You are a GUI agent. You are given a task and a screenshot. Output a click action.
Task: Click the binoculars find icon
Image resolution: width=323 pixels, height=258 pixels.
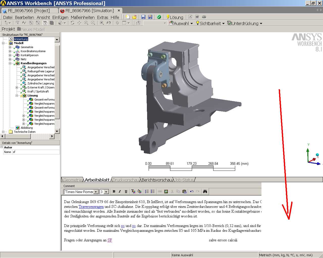[205, 191]
